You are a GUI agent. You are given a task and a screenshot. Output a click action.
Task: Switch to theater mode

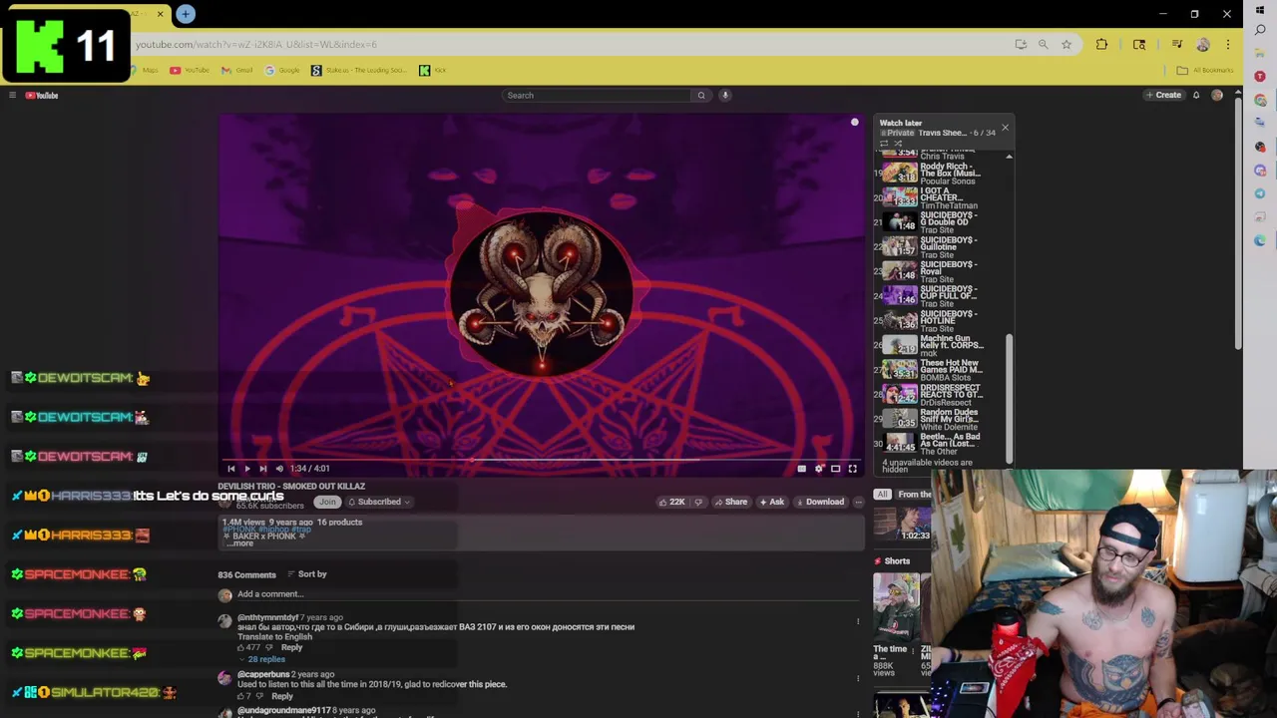pos(836,469)
